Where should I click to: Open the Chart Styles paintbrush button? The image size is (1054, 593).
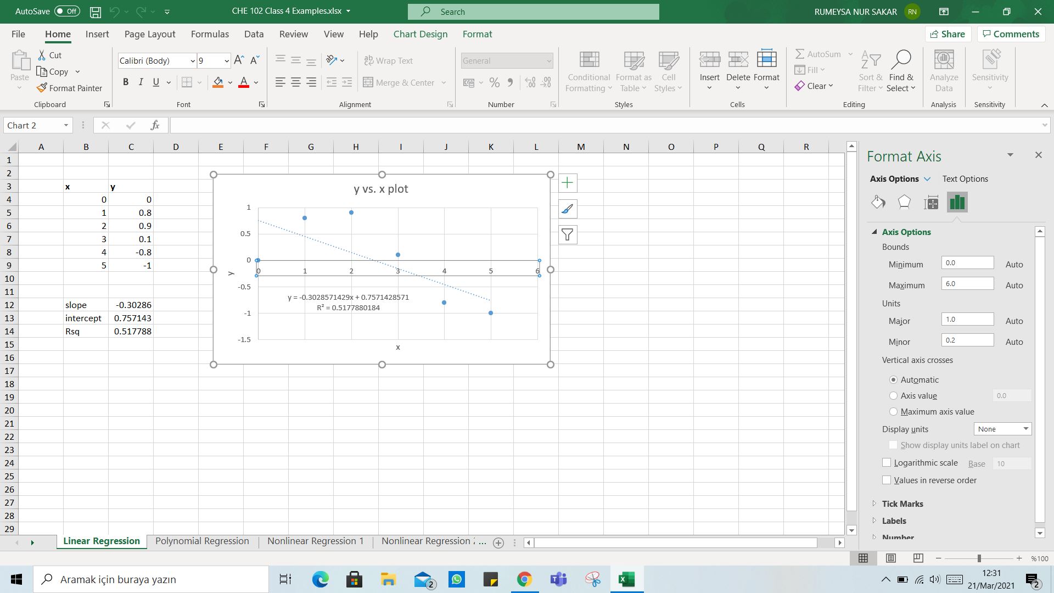[x=568, y=209]
